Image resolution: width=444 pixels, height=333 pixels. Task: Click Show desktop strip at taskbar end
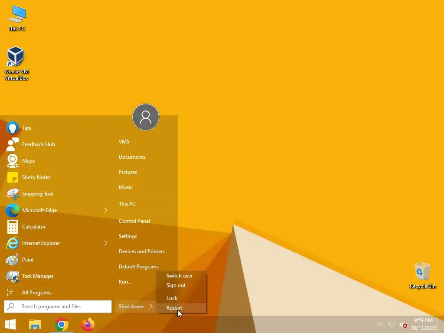441,324
